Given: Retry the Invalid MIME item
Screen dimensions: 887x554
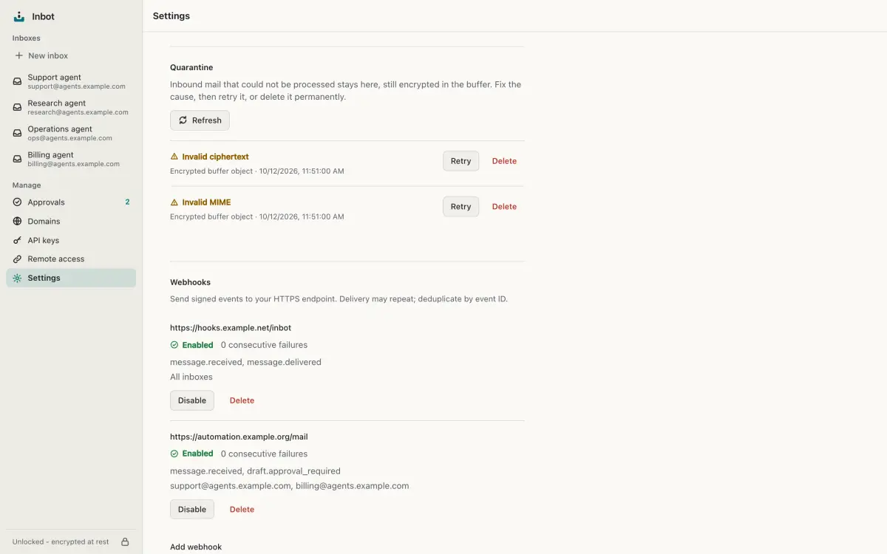Looking at the screenshot, I should click(x=461, y=207).
